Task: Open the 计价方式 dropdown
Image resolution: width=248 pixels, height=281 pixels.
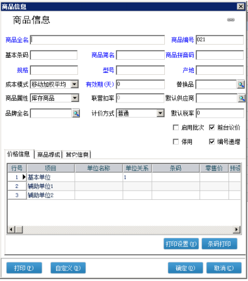Action: 161,113
